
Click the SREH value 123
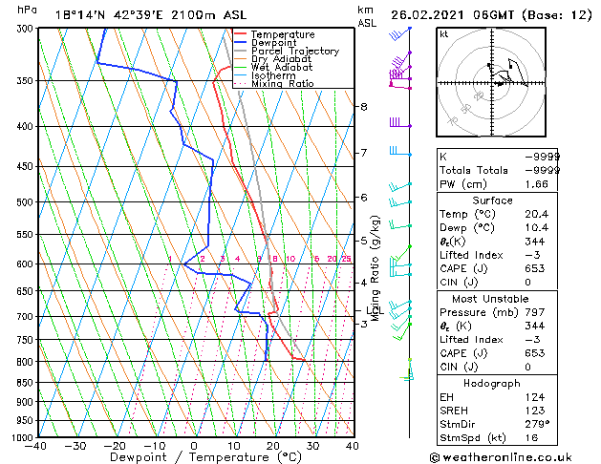(x=535, y=411)
